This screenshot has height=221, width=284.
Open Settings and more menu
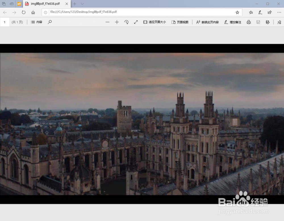[279, 12]
